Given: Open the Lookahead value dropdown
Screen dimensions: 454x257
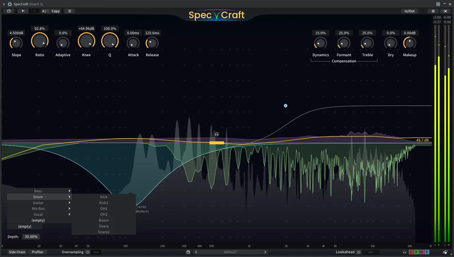Looking at the screenshot, I should point(370,252).
